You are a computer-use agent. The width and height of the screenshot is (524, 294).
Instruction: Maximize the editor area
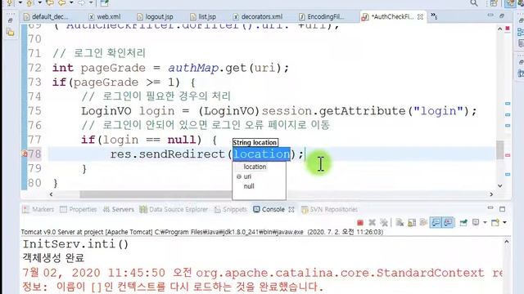coord(502,16)
